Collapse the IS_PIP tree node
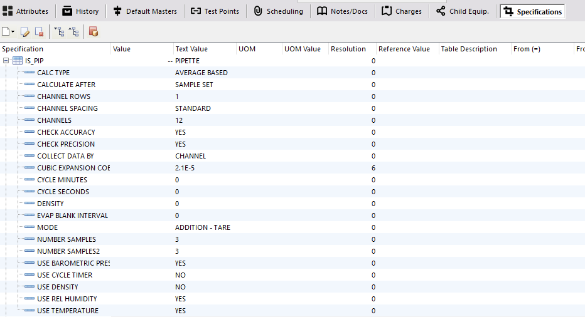This screenshot has height=317, width=585. point(6,61)
